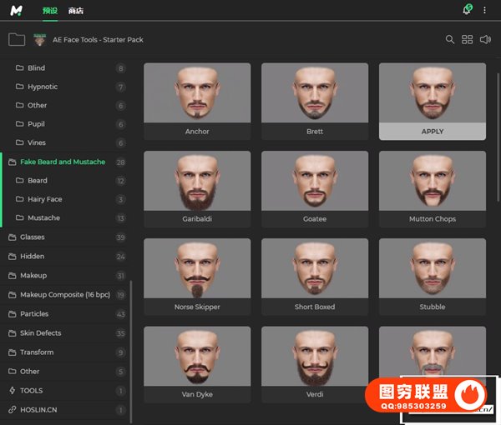Viewport: 501px width, 425px height.
Task: Open the notifications bell
Action: coord(467,11)
